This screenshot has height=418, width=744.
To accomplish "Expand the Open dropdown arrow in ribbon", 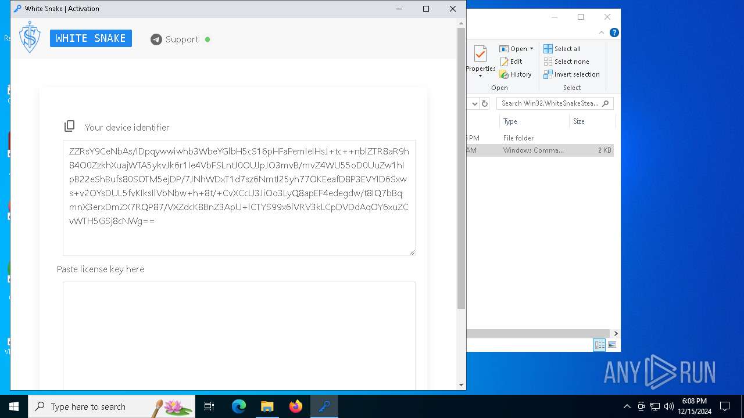I will (x=531, y=49).
